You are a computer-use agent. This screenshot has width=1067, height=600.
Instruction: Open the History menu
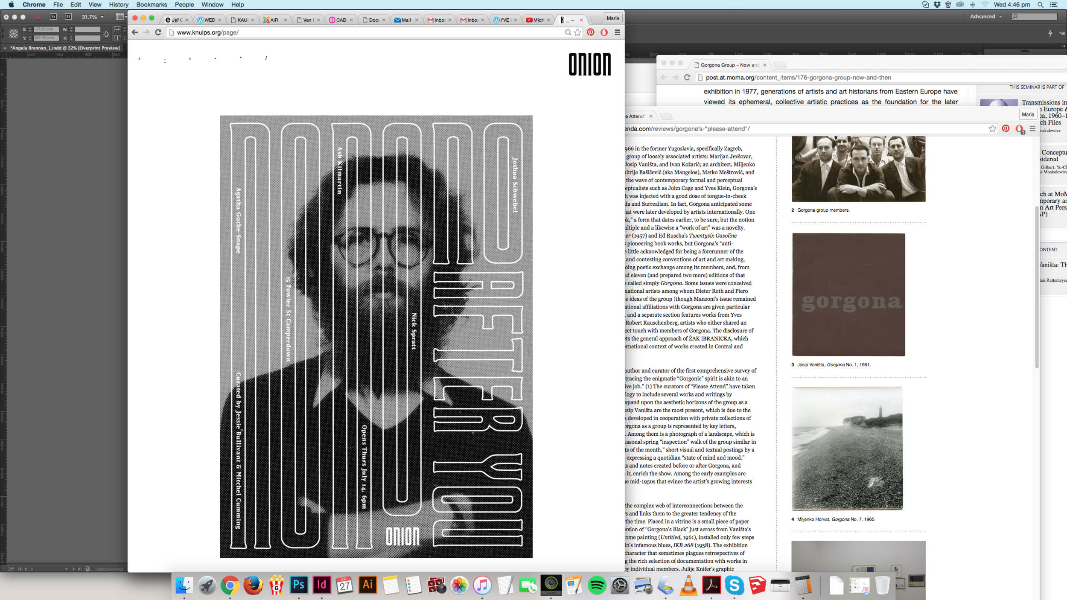[x=118, y=5]
